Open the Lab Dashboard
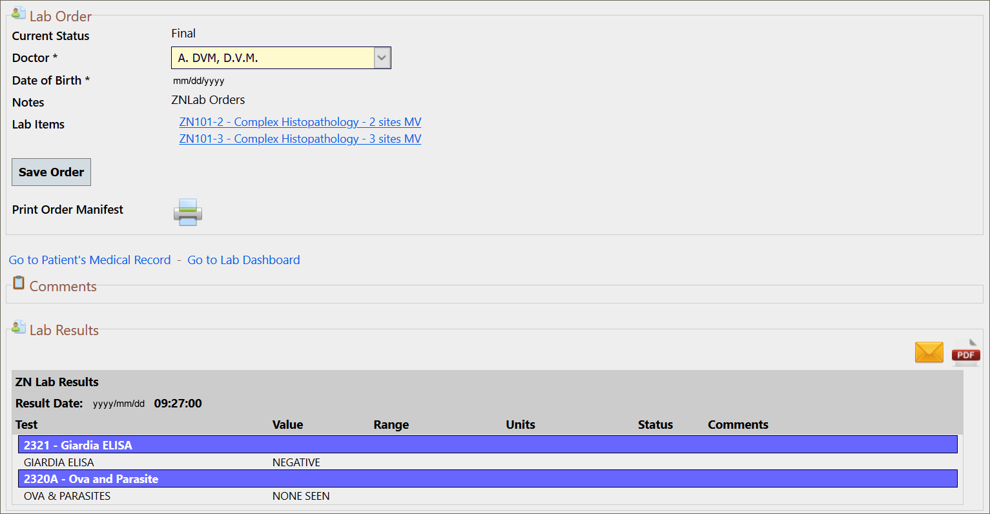The height and width of the screenshot is (514, 990). [x=243, y=260]
